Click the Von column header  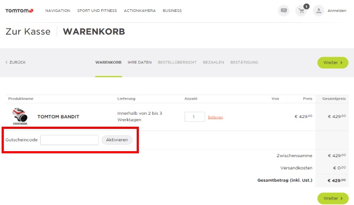coord(275,98)
